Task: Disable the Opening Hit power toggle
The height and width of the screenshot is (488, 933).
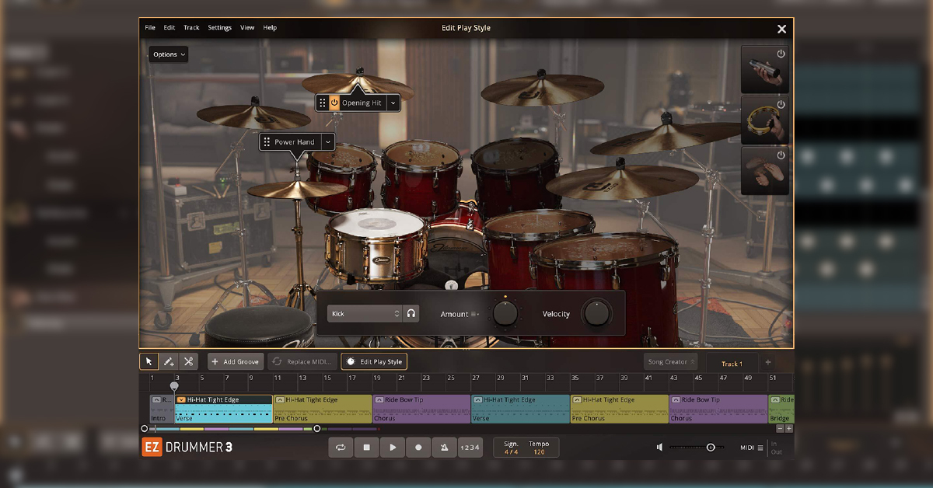Action: tap(334, 103)
